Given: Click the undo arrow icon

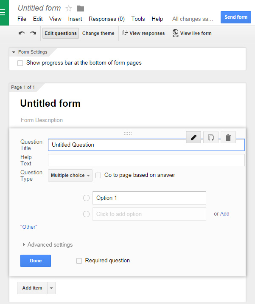Looking at the screenshot, I should click(22, 33).
